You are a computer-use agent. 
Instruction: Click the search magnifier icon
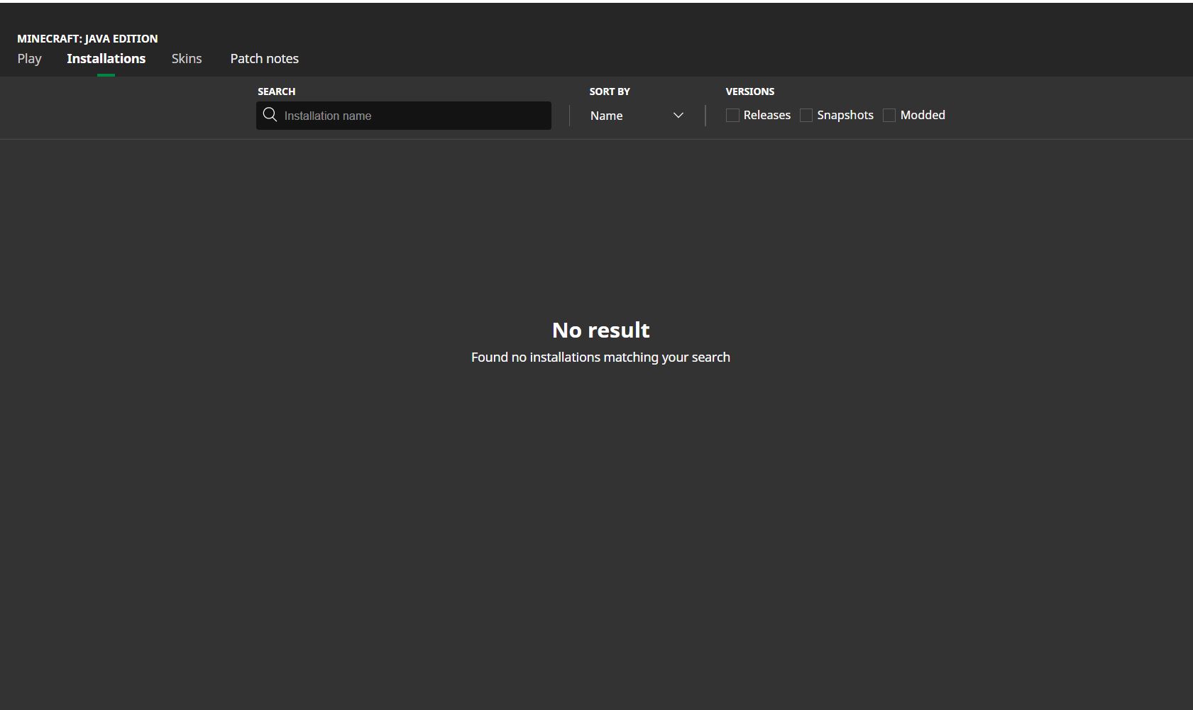(270, 115)
